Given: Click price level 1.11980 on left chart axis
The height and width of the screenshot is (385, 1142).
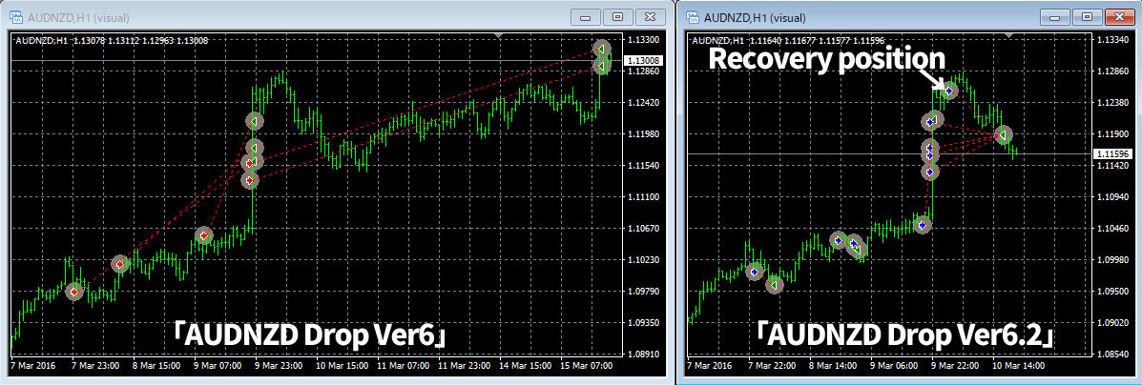Looking at the screenshot, I should pyautogui.click(x=642, y=134).
